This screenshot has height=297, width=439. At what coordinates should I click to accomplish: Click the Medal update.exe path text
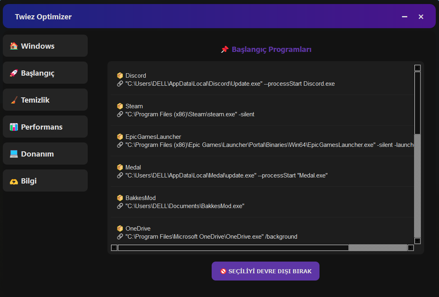click(x=227, y=175)
